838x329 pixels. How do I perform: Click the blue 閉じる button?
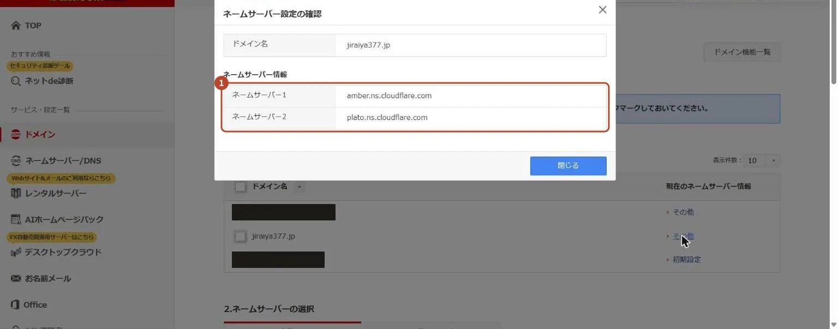coord(568,166)
